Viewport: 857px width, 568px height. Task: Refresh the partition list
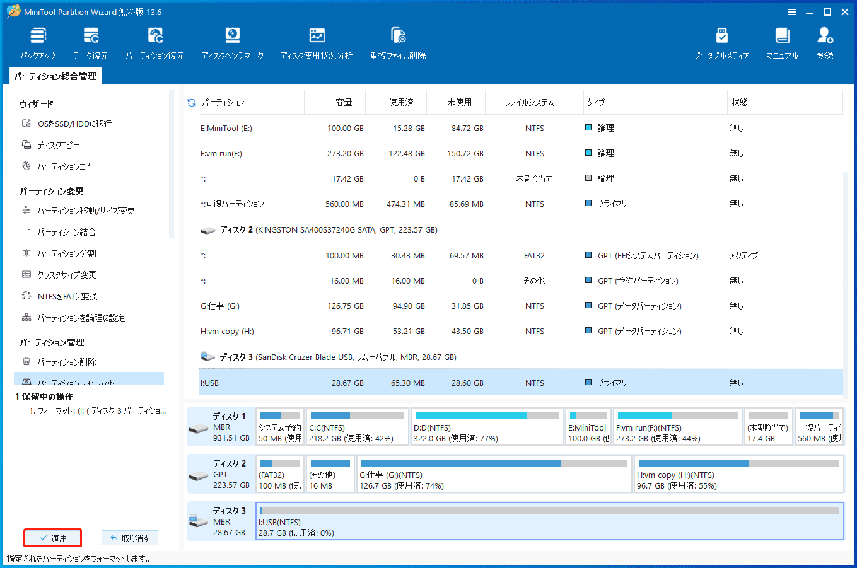[191, 101]
